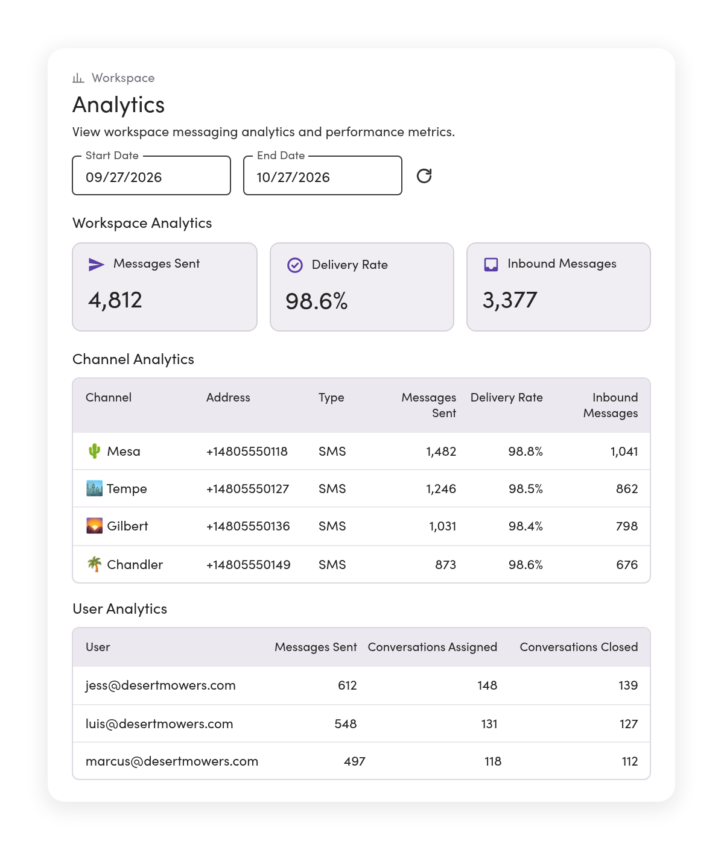Click luis's 131 conversations assigned value
Screen dimensions: 724x850
click(x=489, y=723)
